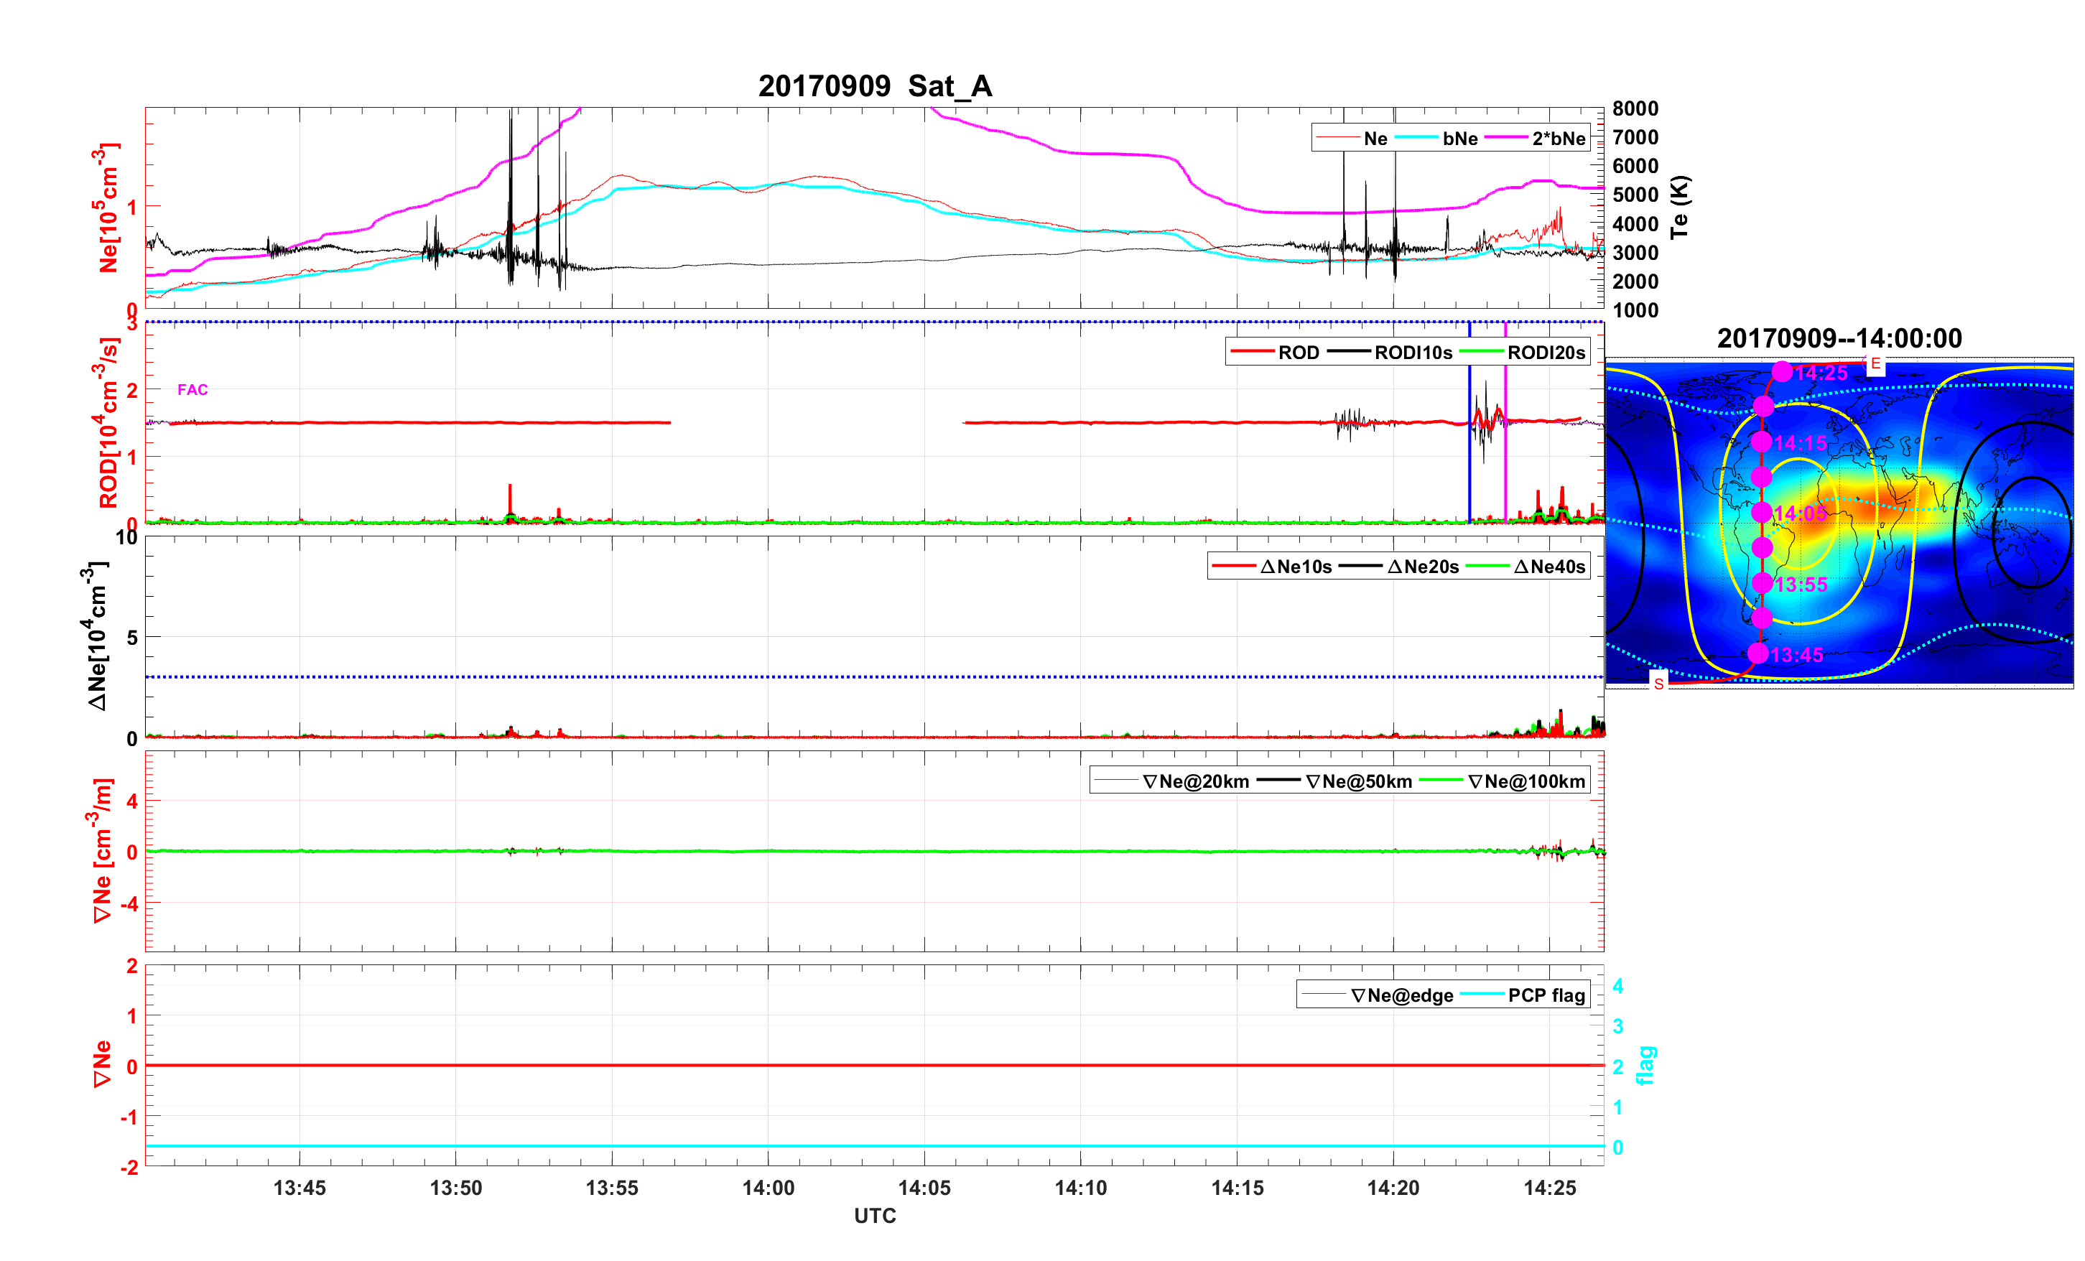Click the FAC label in ROD panel
The image size is (2085, 1261).
click(x=192, y=389)
